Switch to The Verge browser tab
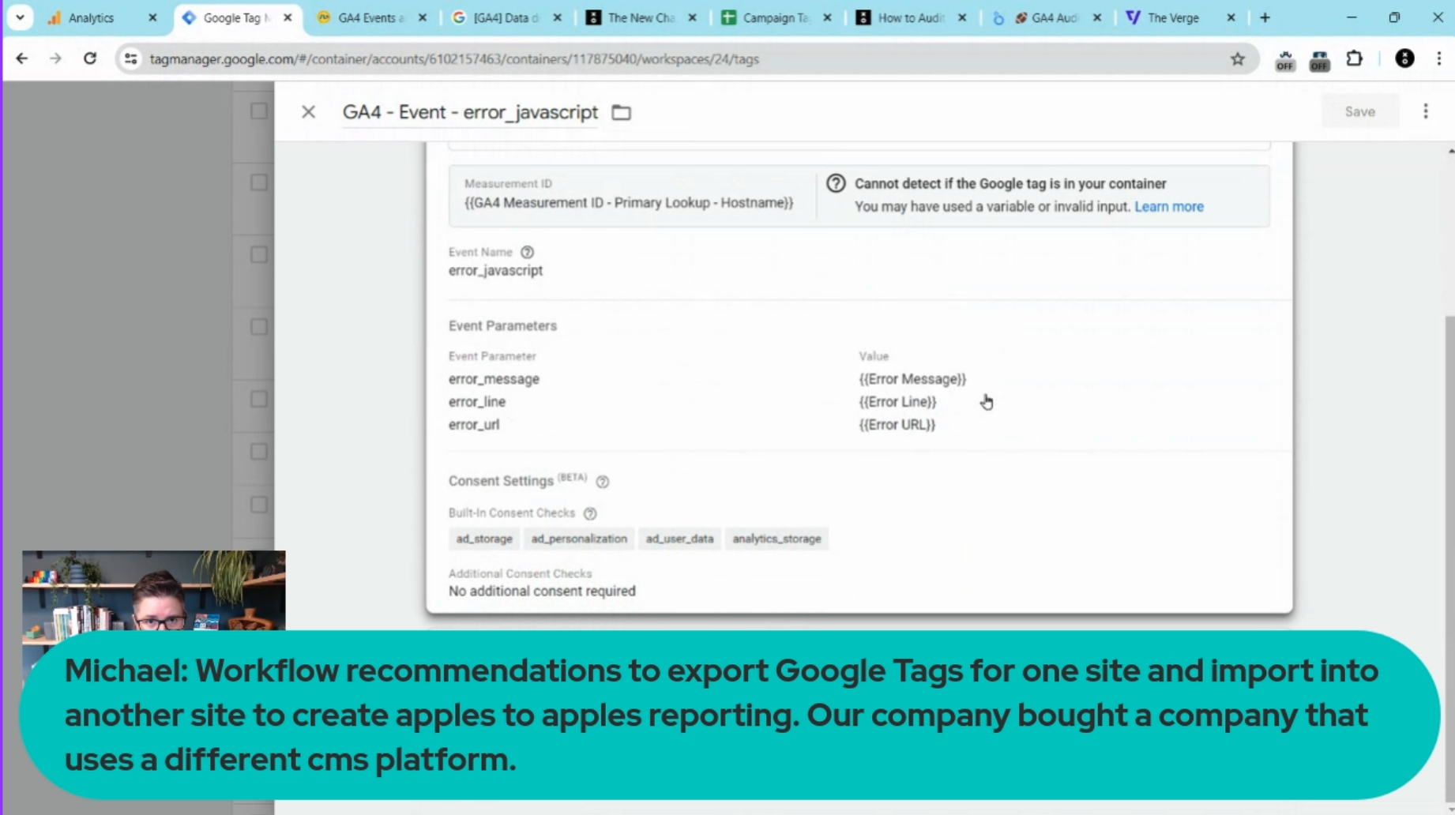 1172,17
